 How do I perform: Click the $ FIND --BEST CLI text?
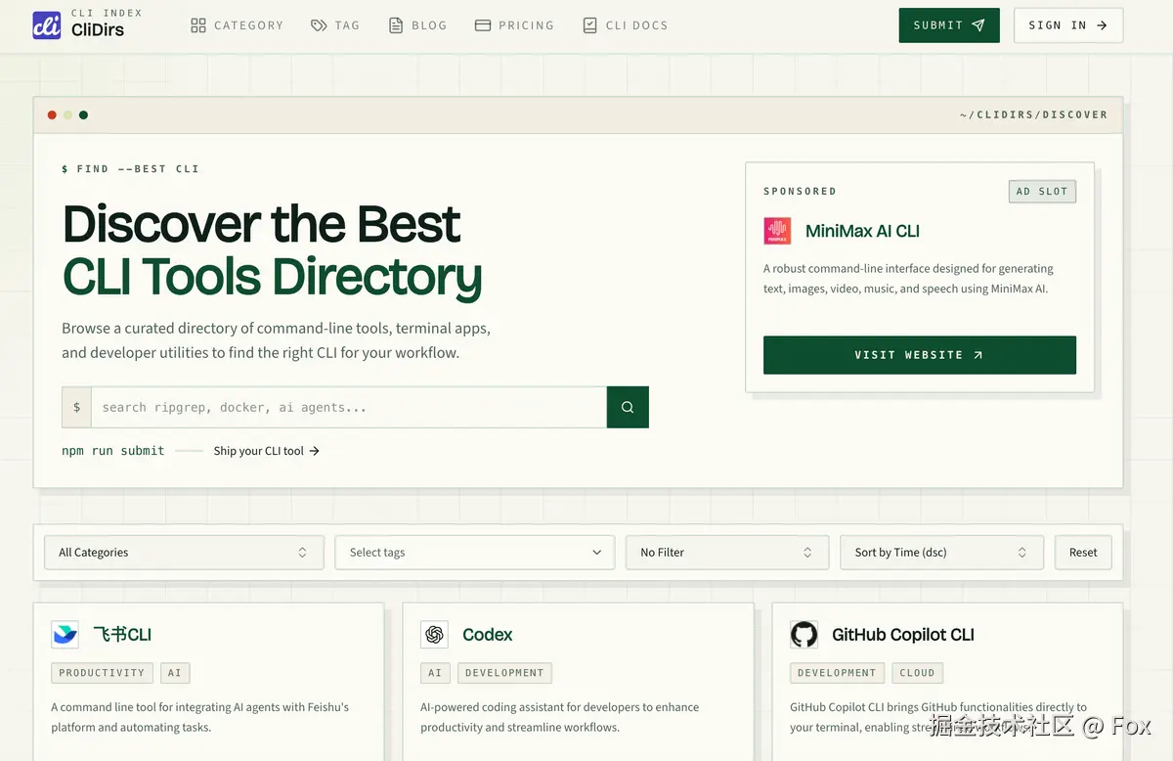point(130,169)
